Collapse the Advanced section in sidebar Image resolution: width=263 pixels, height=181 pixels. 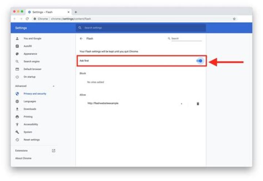pos(54,86)
